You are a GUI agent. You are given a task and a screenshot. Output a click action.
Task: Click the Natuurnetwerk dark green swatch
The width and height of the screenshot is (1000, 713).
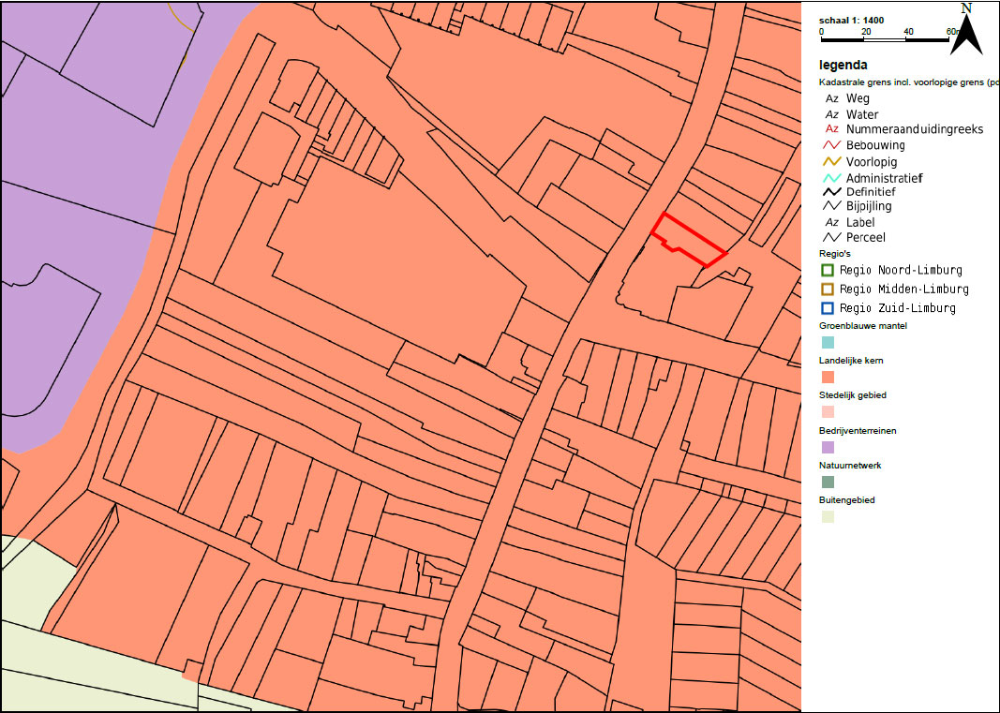click(x=828, y=483)
